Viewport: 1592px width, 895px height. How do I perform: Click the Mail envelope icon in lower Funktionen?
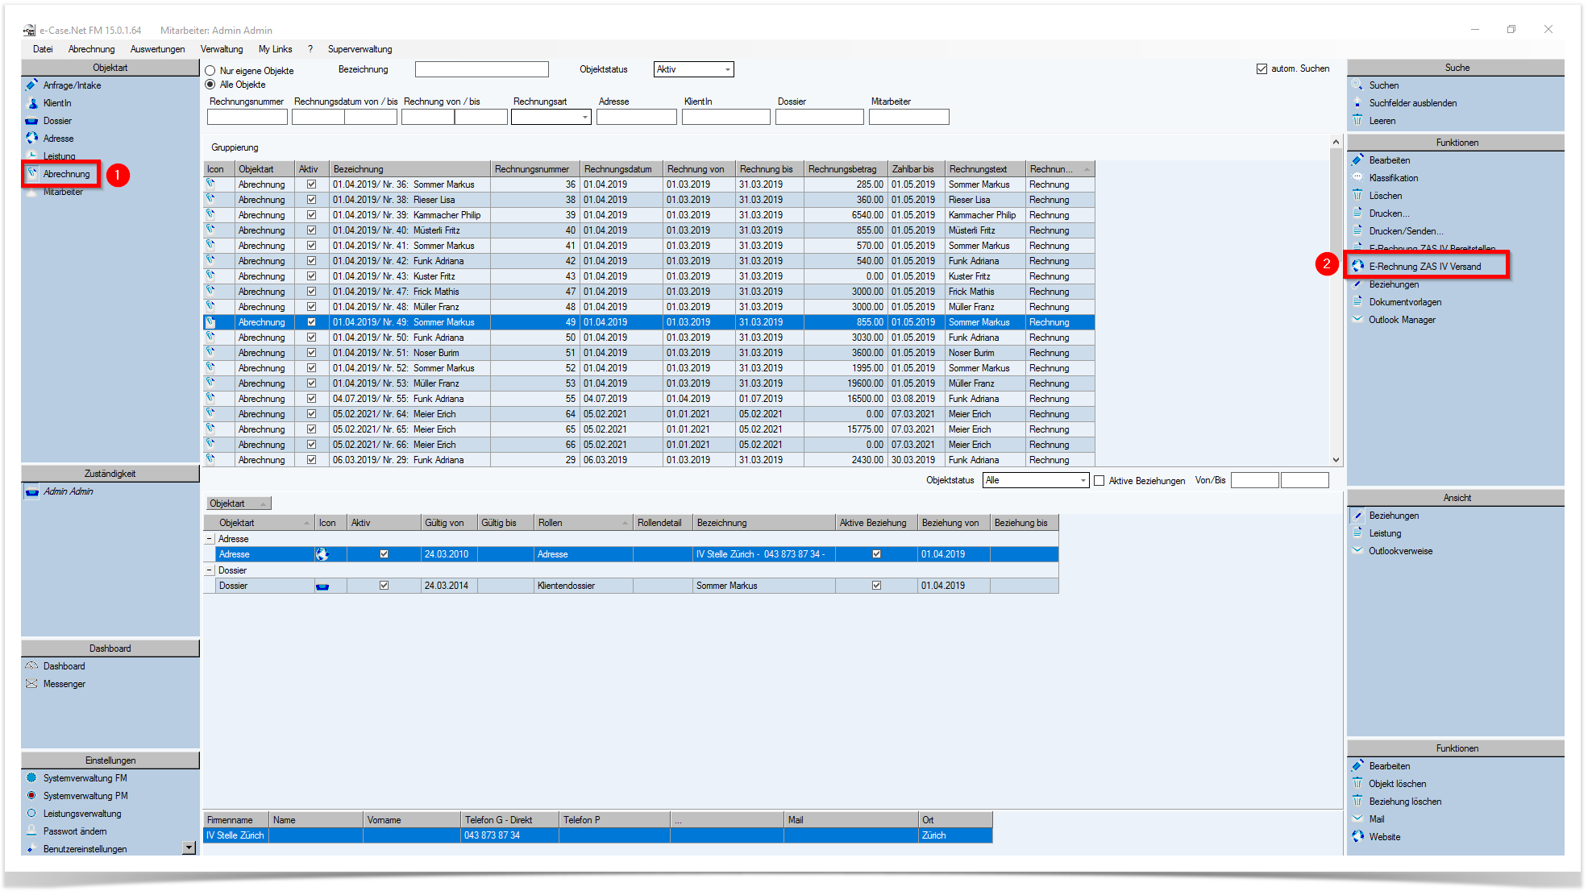1357,819
